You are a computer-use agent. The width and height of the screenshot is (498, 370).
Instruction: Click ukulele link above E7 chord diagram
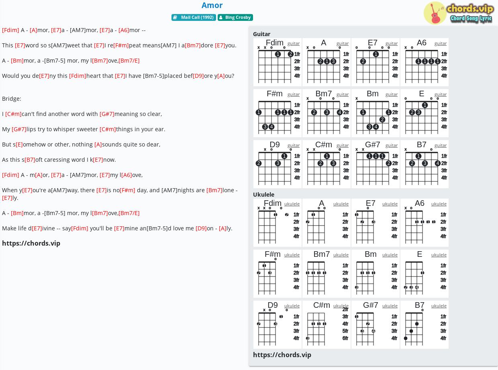point(390,204)
